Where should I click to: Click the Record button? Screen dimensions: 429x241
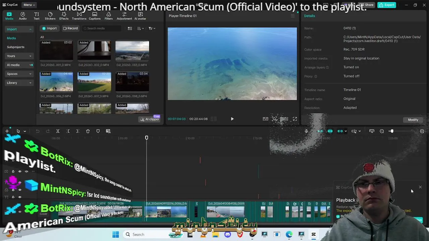[70, 28]
